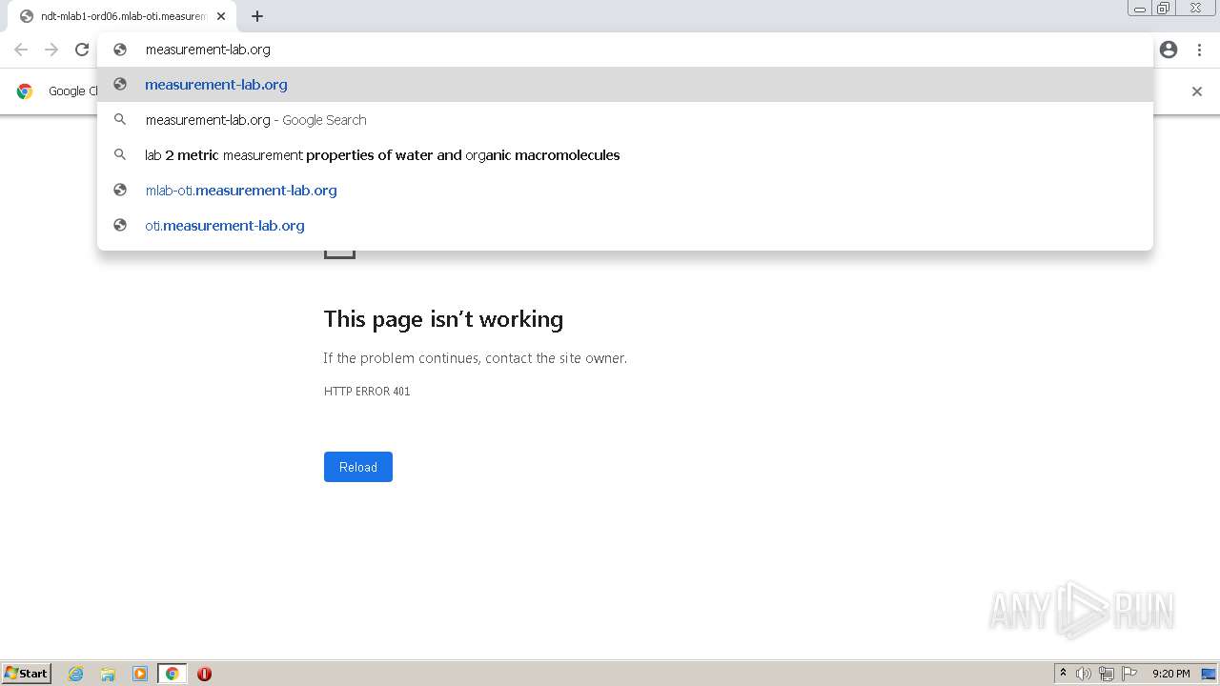Select the ndt-mlab1-ord06.mlab-oti tab
Viewport: 1220px width, 686px height.
(x=122, y=16)
